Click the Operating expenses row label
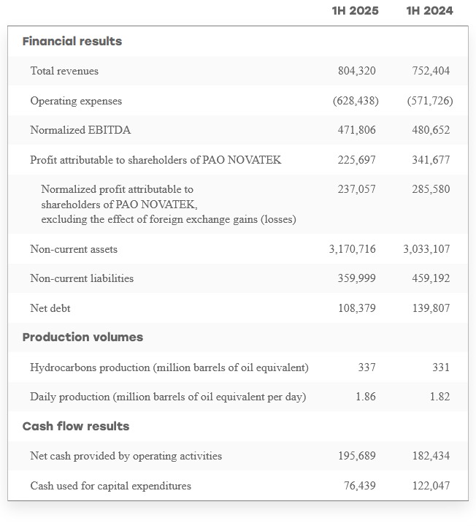Image resolution: width=476 pixels, height=526 pixels. tap(76, 101)
